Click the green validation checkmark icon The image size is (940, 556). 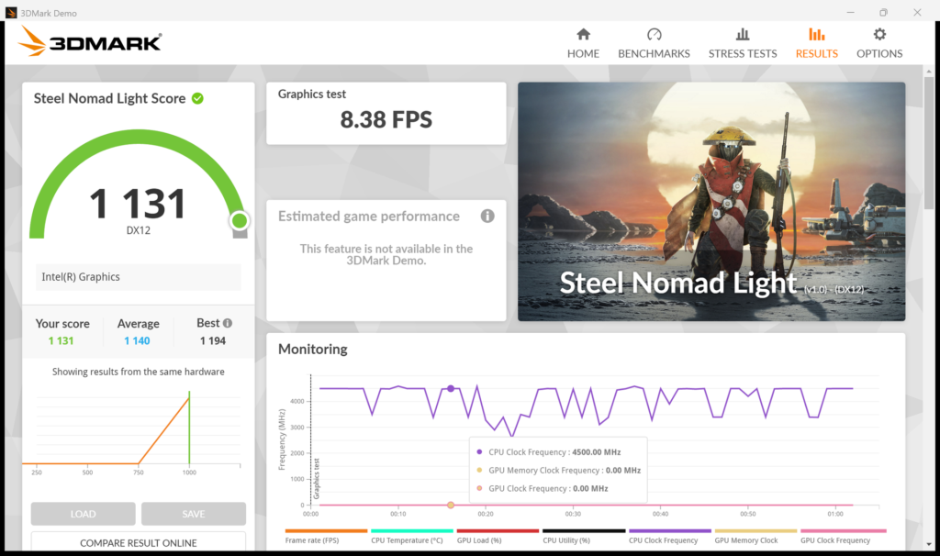tap(197, 98)
